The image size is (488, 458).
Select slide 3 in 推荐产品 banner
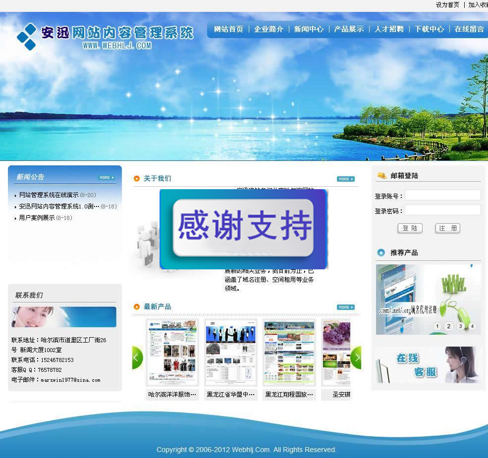coord(460,326)
